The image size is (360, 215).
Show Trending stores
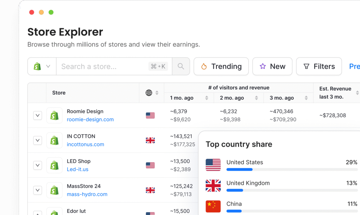click(221, 67)
